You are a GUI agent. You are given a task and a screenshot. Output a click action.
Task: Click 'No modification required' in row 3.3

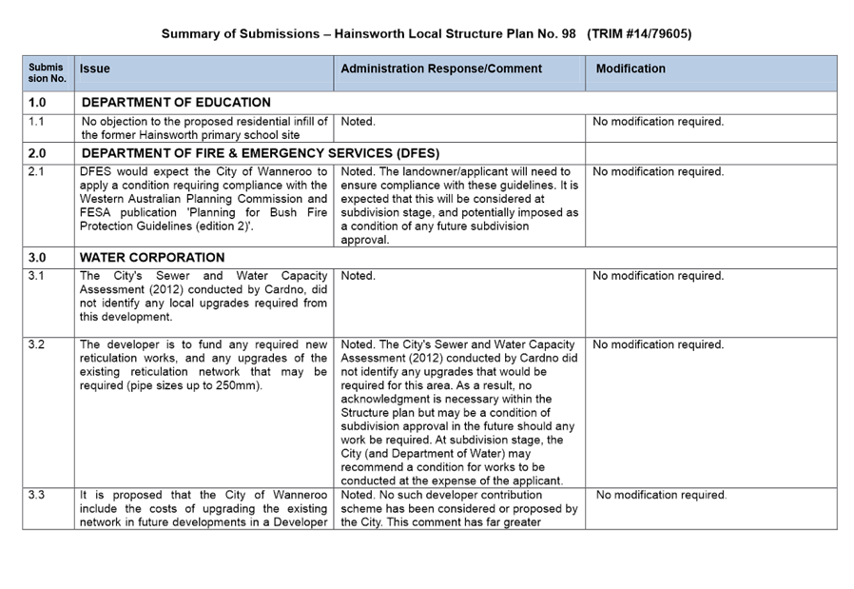[x=661, y=495]
